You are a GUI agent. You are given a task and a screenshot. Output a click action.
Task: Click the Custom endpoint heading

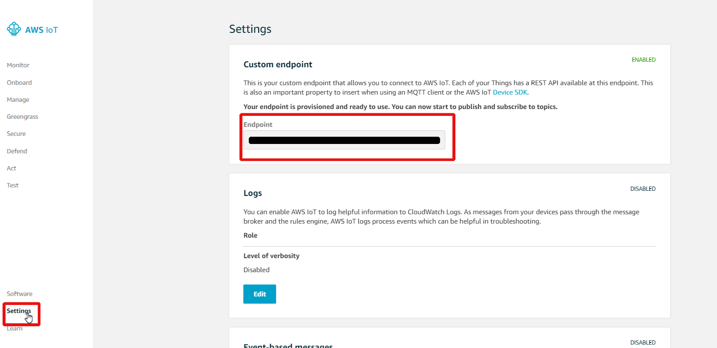coord(278,64)
